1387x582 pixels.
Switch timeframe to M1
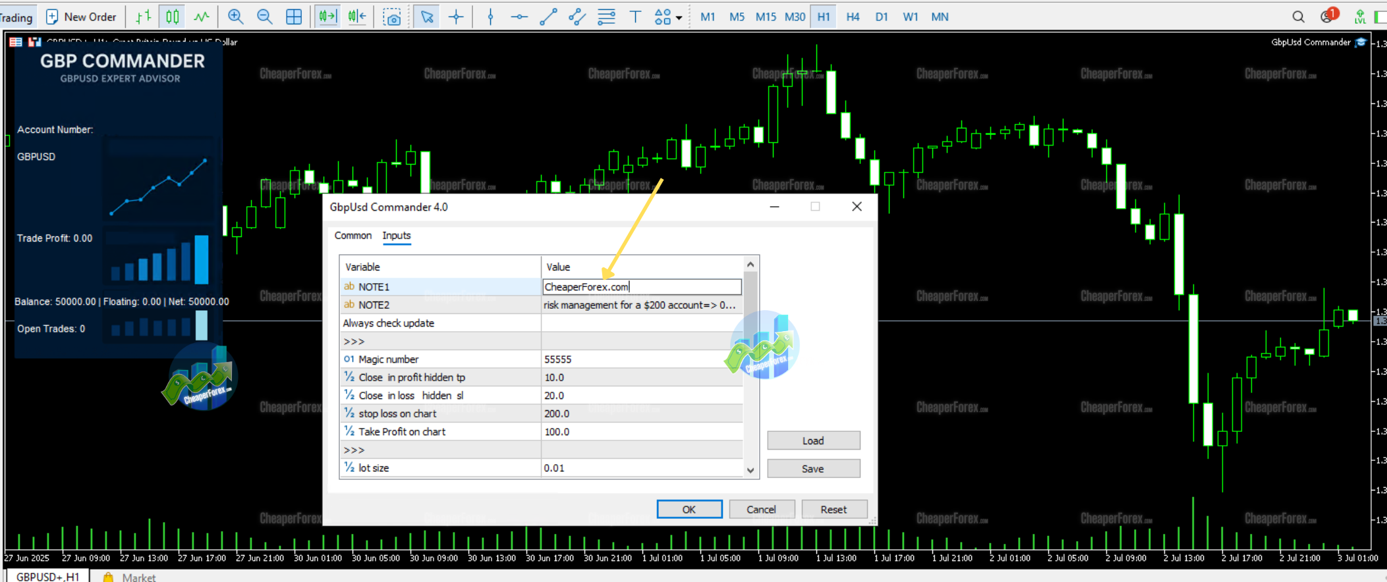pyautogui.click(x=708, y=16)
